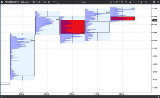Click the 11 Feb candle body rectangle
The height and width of the screenshot is (98, 160).
pyautogui.click(x=98, y=27)
